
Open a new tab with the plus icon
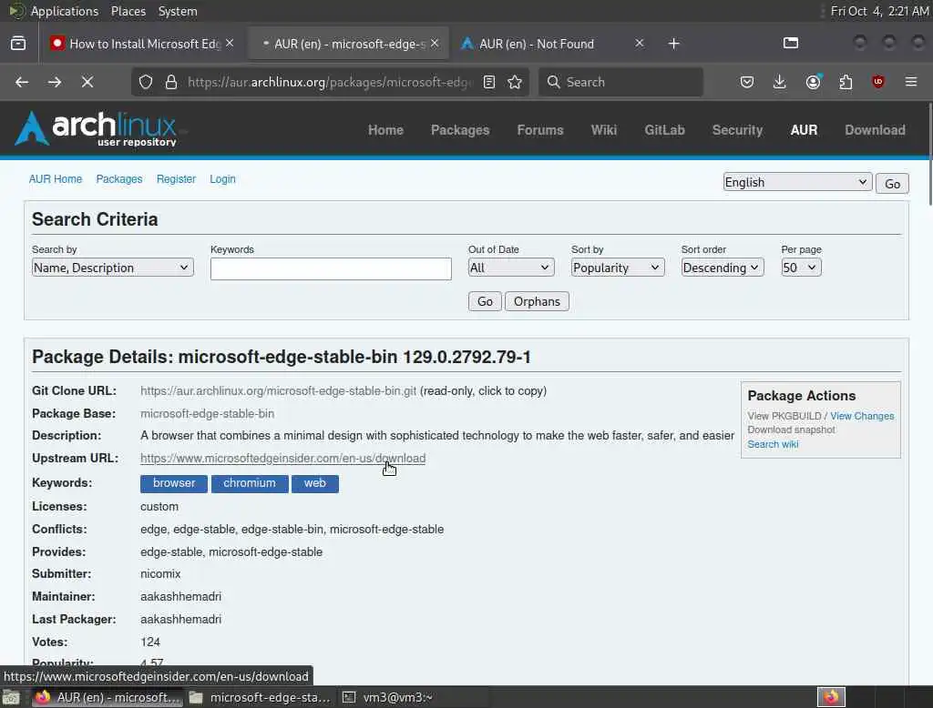[673, 44]
